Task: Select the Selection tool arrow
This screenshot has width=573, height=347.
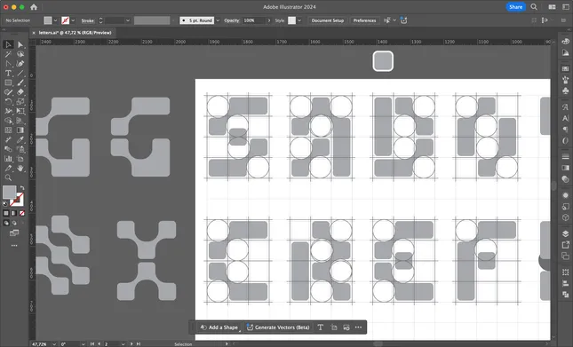Action: [8, 44]
